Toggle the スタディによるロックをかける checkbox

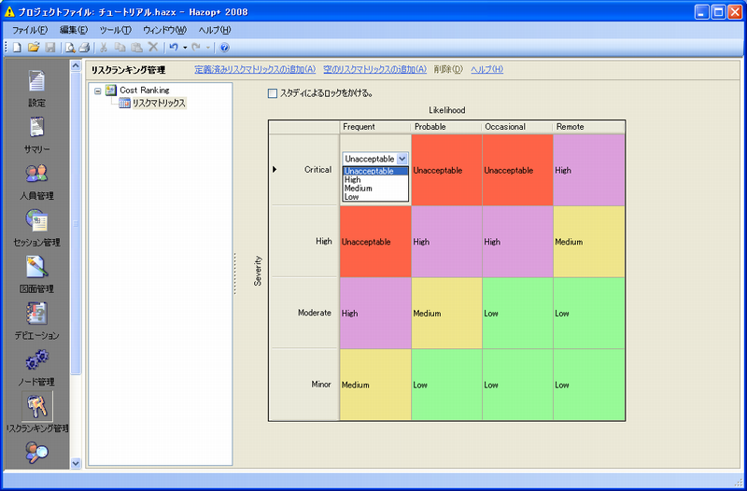[273, 93]
